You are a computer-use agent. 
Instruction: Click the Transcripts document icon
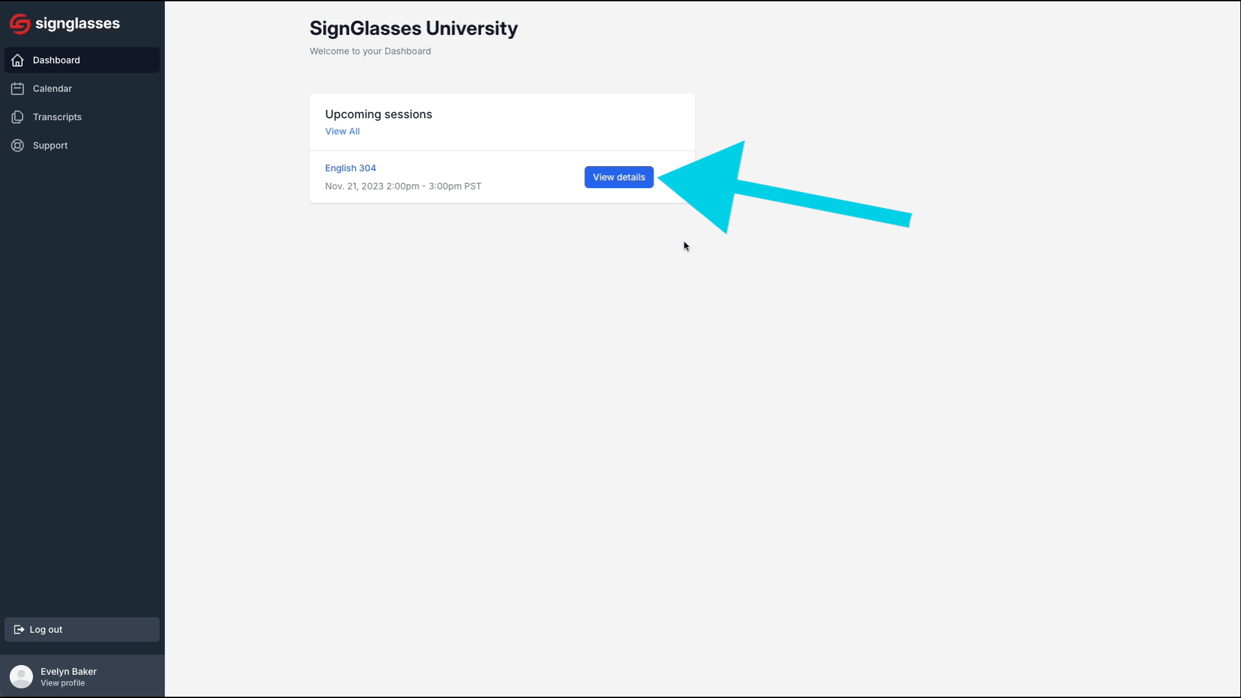click(17, 117)
